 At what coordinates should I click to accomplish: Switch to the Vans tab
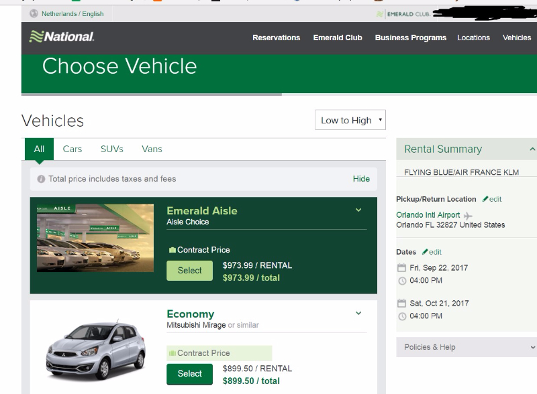152,149
